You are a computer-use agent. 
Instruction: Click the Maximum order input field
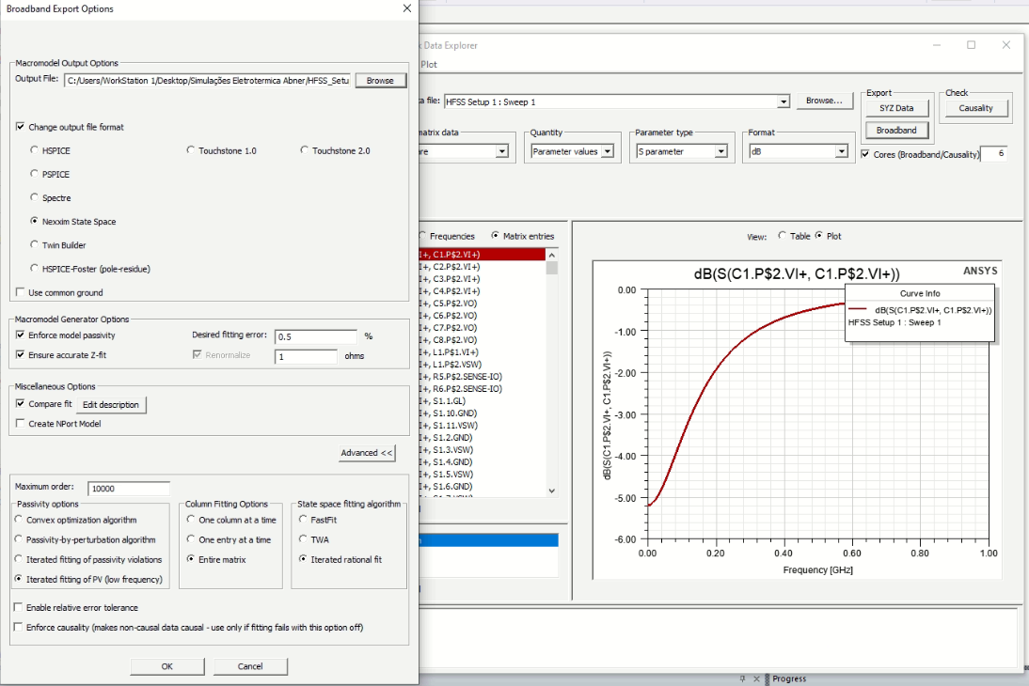pos(129,489)
